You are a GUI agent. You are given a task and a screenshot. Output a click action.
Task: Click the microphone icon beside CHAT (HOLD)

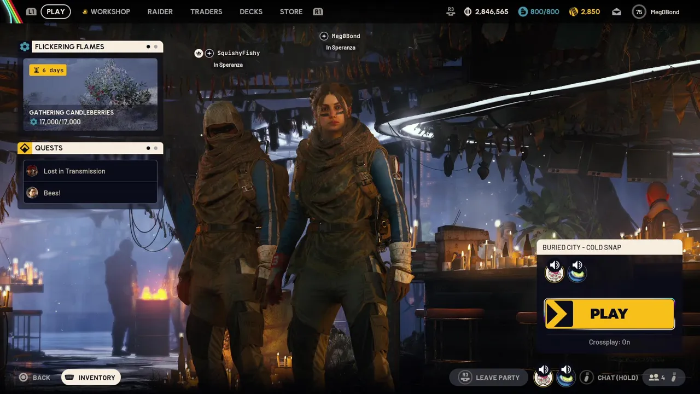coord(586,378)
